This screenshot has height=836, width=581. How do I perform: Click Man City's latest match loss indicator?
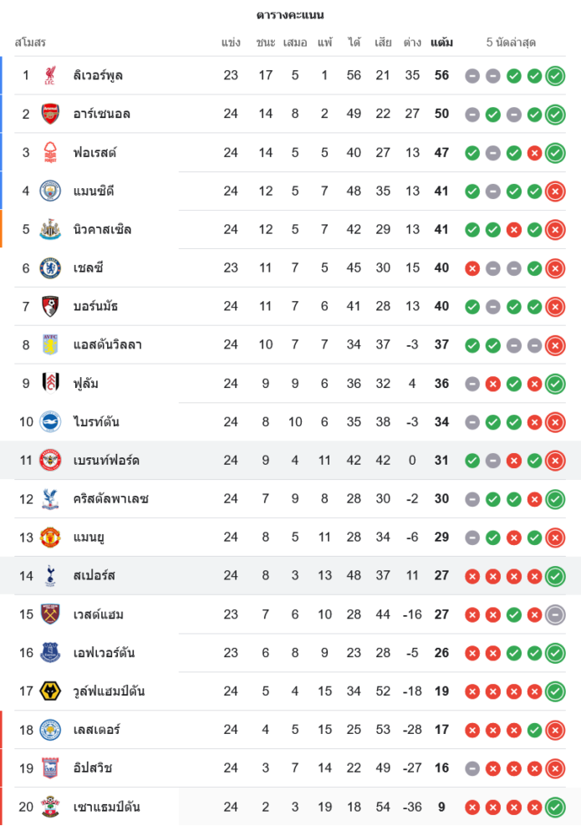[x=555, y=191]
